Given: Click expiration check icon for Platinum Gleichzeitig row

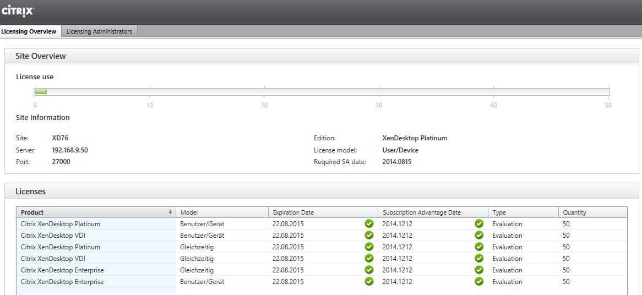Looking at the screenshot, I should (x=369, y=247).
